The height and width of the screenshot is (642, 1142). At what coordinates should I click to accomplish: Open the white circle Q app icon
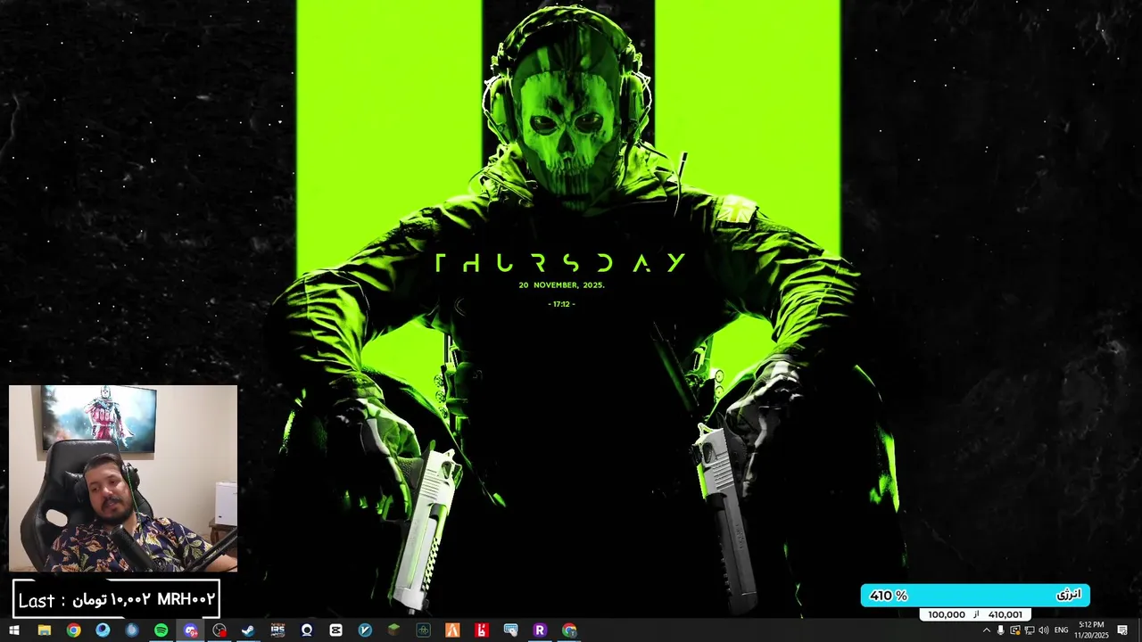pos(307,630)
